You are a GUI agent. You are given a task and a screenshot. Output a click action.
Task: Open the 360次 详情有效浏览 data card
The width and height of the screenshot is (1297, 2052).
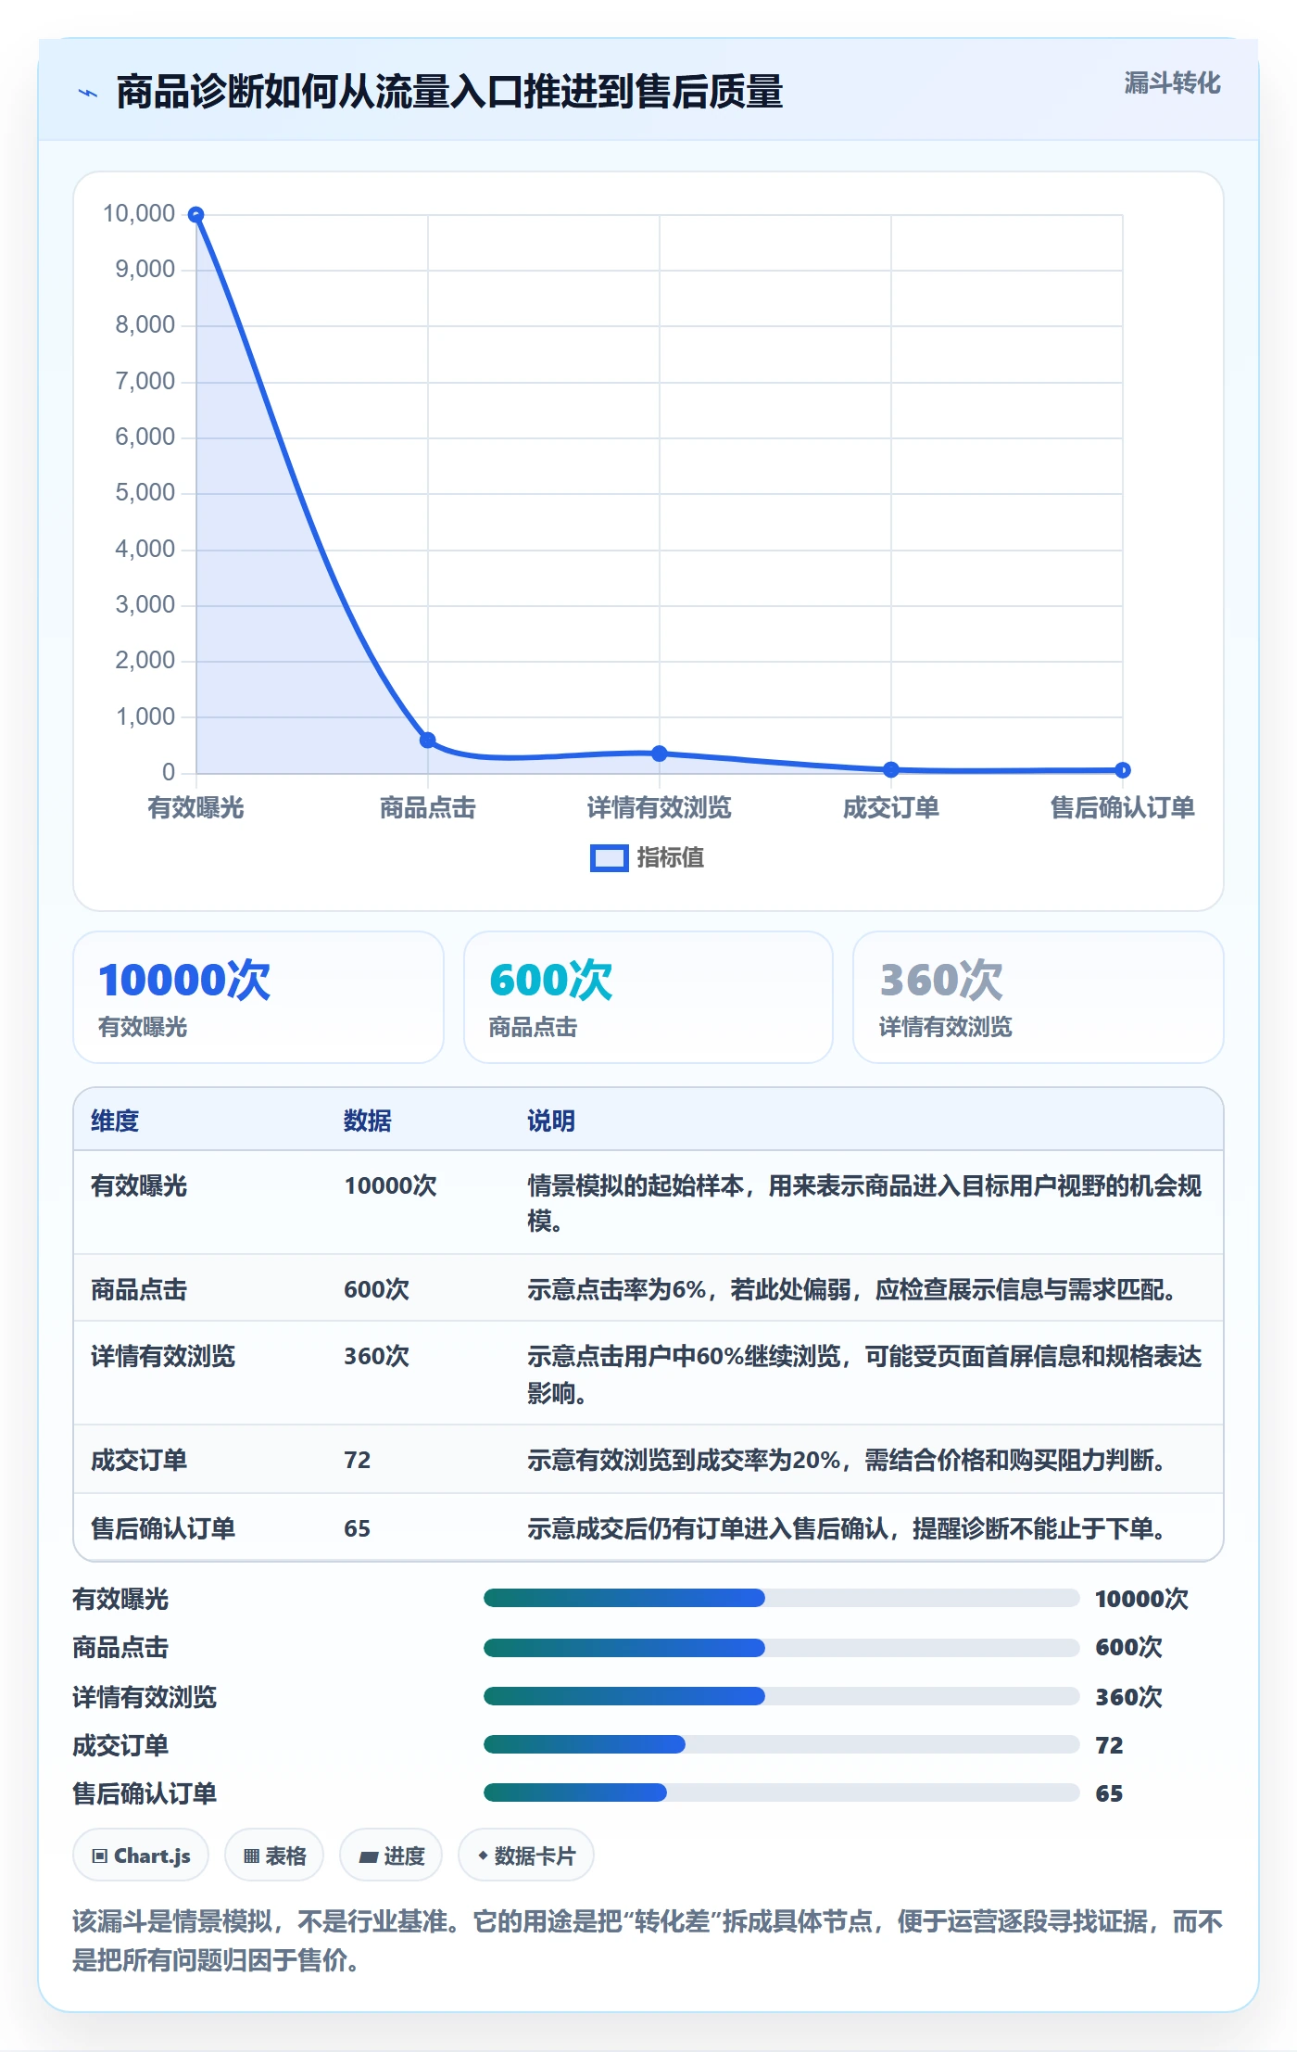click(1039, 997)
